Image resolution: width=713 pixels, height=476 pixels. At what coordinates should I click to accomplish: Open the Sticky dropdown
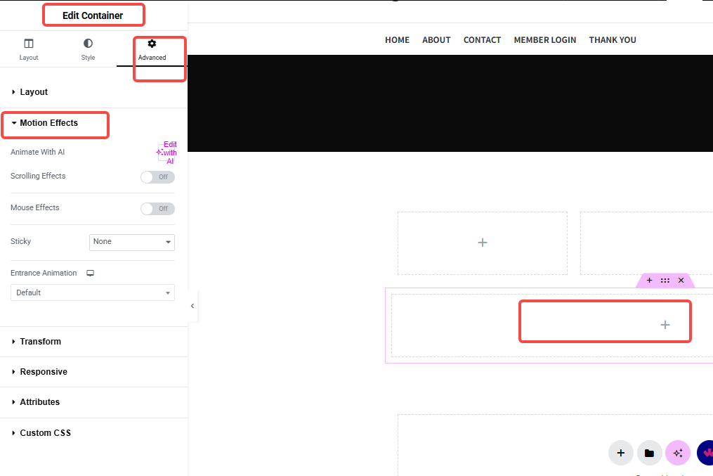[x=131, y=242]
